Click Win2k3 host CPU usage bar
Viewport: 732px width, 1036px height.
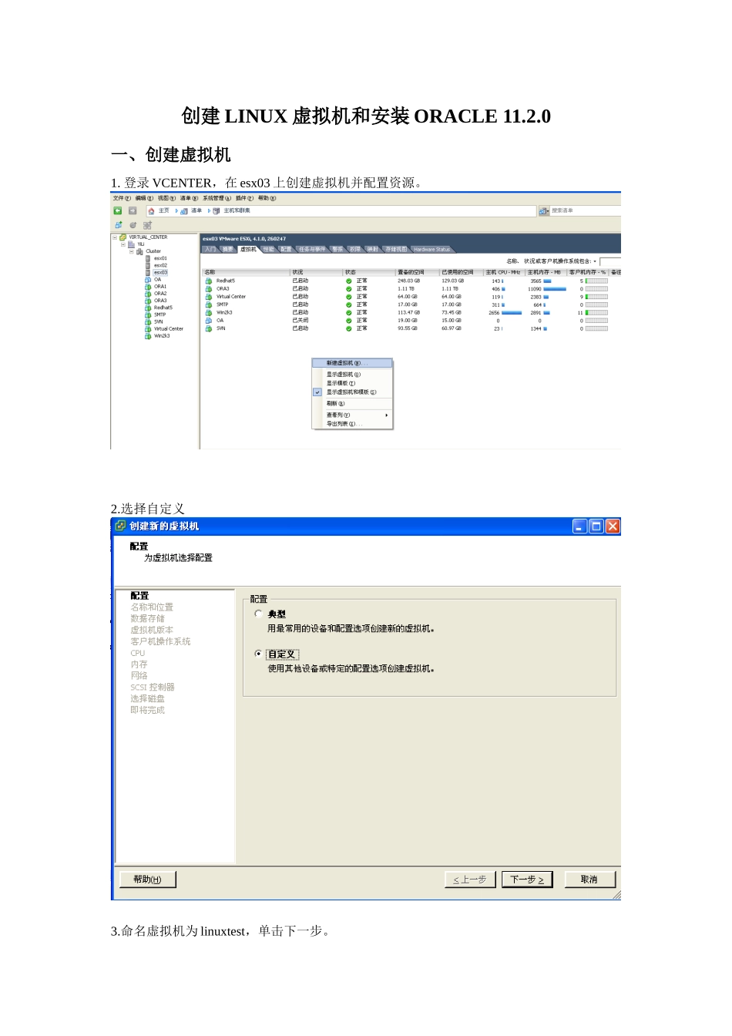[512, 313]
